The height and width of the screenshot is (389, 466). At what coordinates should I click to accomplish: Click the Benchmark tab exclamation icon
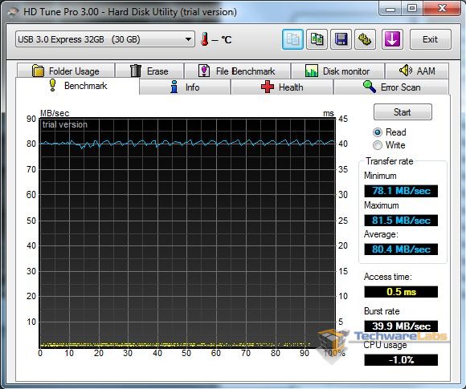tap(52, 85)
